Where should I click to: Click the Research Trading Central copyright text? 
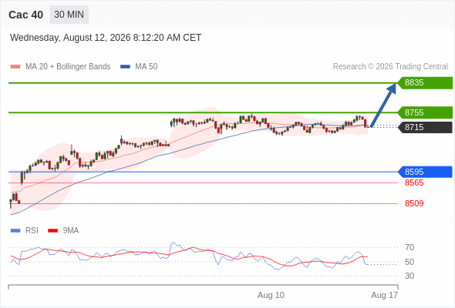pyautogui.click(x=390, y=67)
